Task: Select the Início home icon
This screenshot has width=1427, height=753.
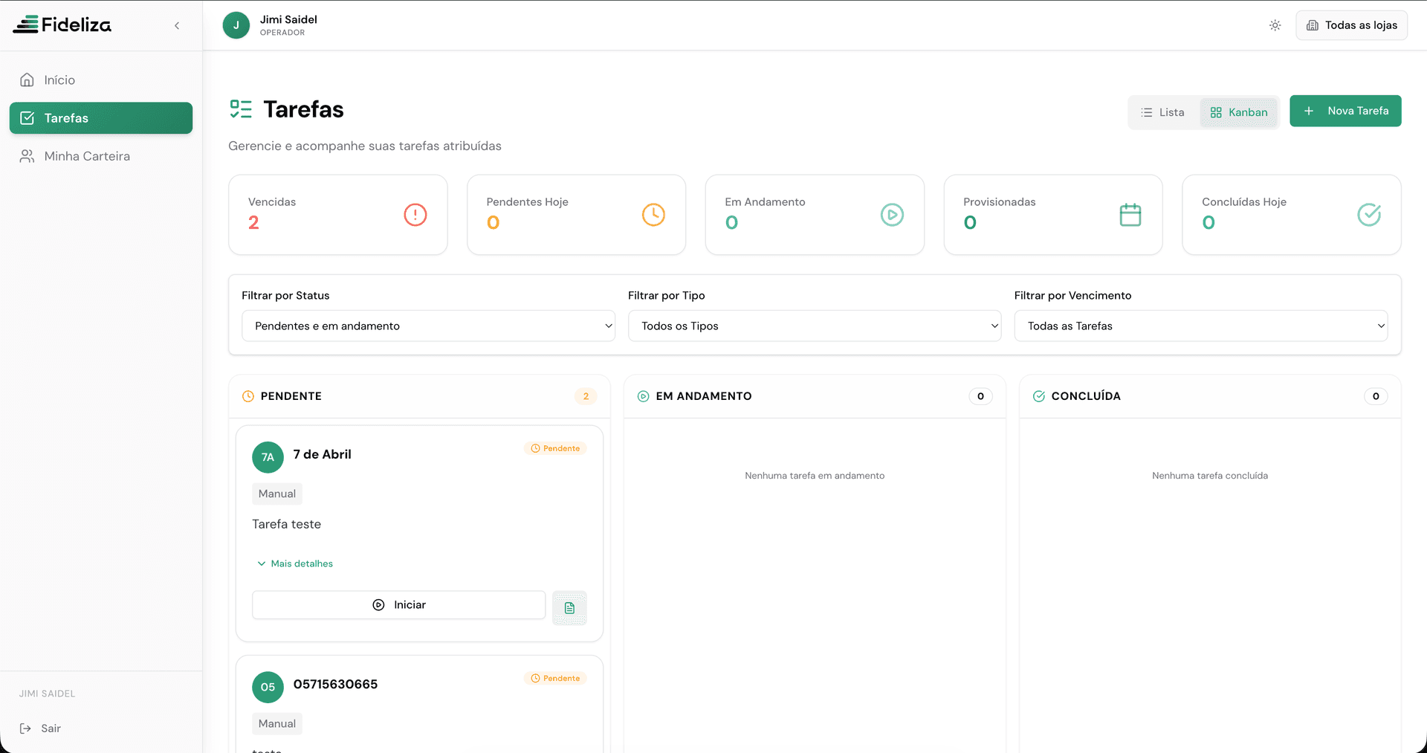Action: 27,80
